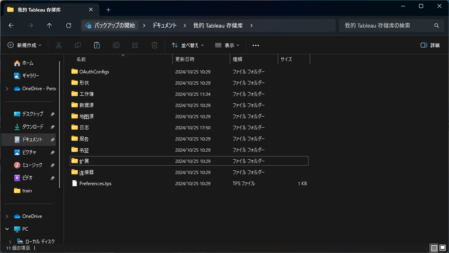Open the train folder in sidebar
Screen dimensions: 449x253
(23, 191)
